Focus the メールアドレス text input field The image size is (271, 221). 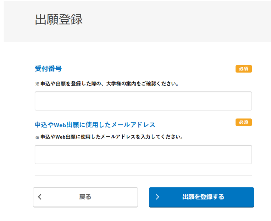click(143, 154)
